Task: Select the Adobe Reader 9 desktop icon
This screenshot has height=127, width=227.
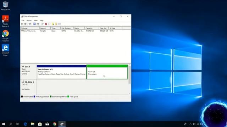Action: (x=5, y=21)
